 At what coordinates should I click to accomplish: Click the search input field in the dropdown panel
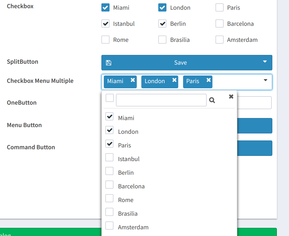(x=161, y=100)
